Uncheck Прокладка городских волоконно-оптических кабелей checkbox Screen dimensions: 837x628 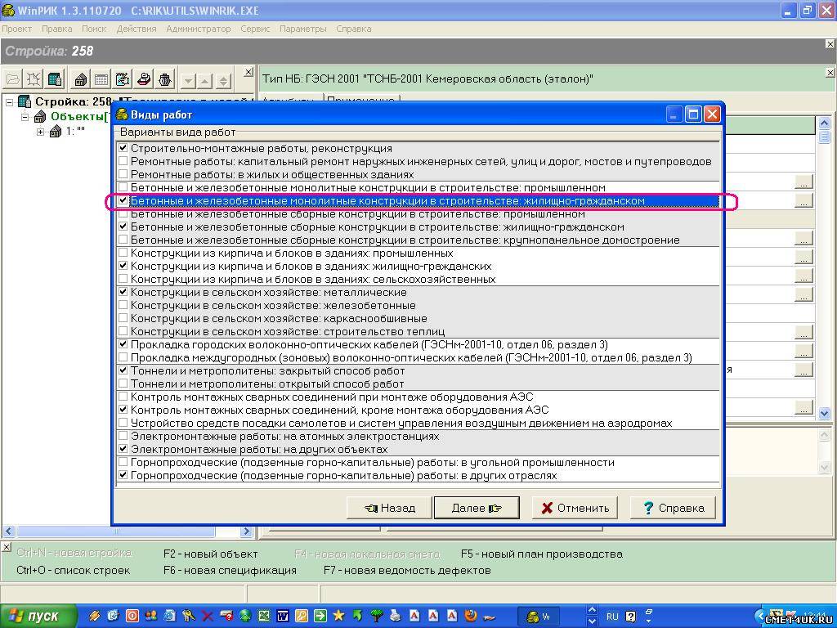(x=123, y=344)
